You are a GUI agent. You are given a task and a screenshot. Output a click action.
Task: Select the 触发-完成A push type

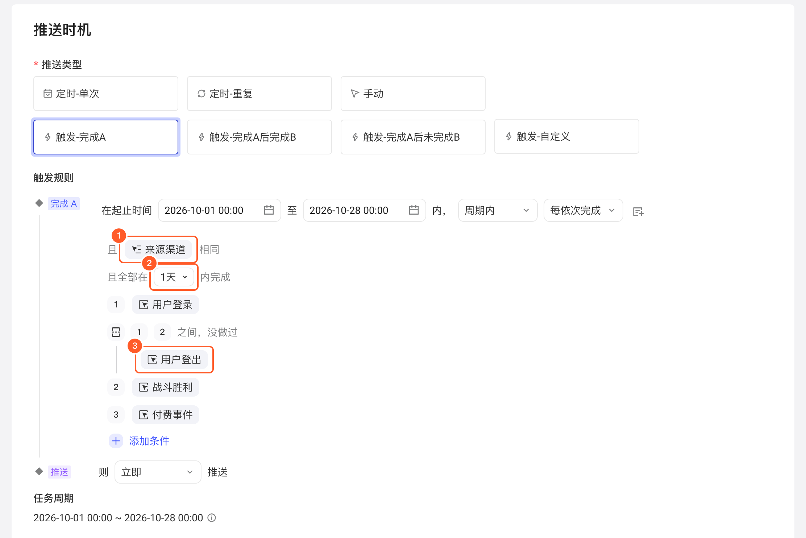(x=106, y=137)
